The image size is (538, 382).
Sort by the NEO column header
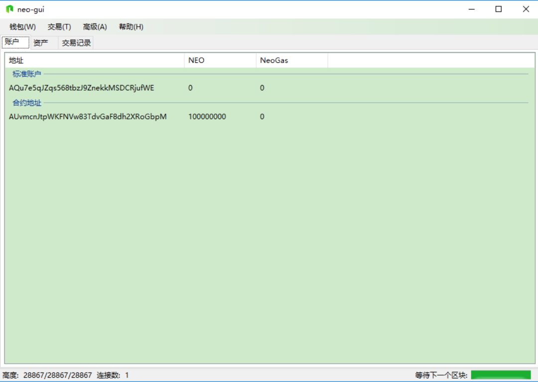tap(220, 60)
